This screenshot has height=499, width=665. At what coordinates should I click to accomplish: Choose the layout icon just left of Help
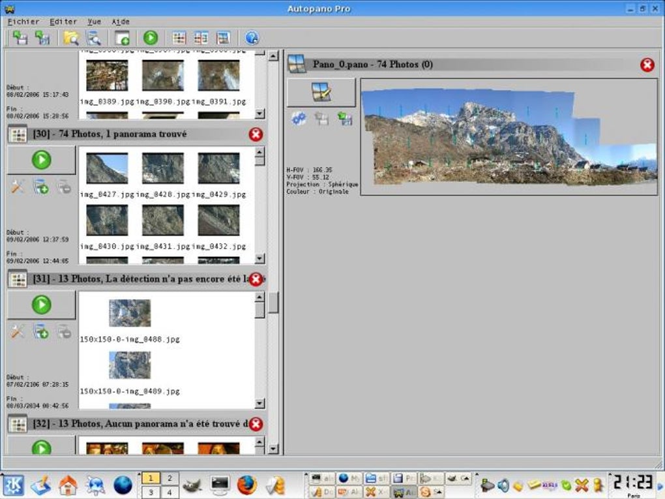click(223, 38)
